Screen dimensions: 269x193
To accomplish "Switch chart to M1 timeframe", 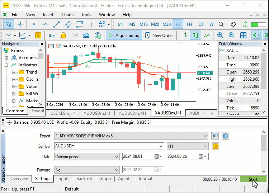I will pos(121,24).
